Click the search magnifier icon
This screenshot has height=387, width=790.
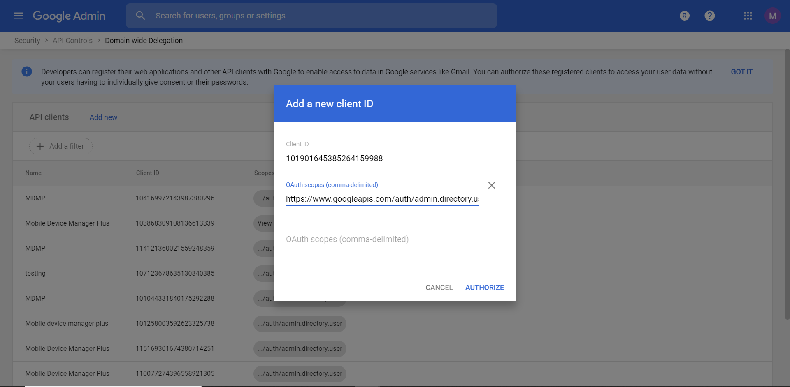point(140,16)
